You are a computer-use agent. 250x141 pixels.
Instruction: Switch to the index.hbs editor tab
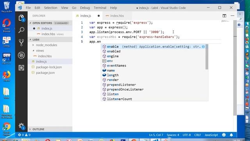point(117,16)
